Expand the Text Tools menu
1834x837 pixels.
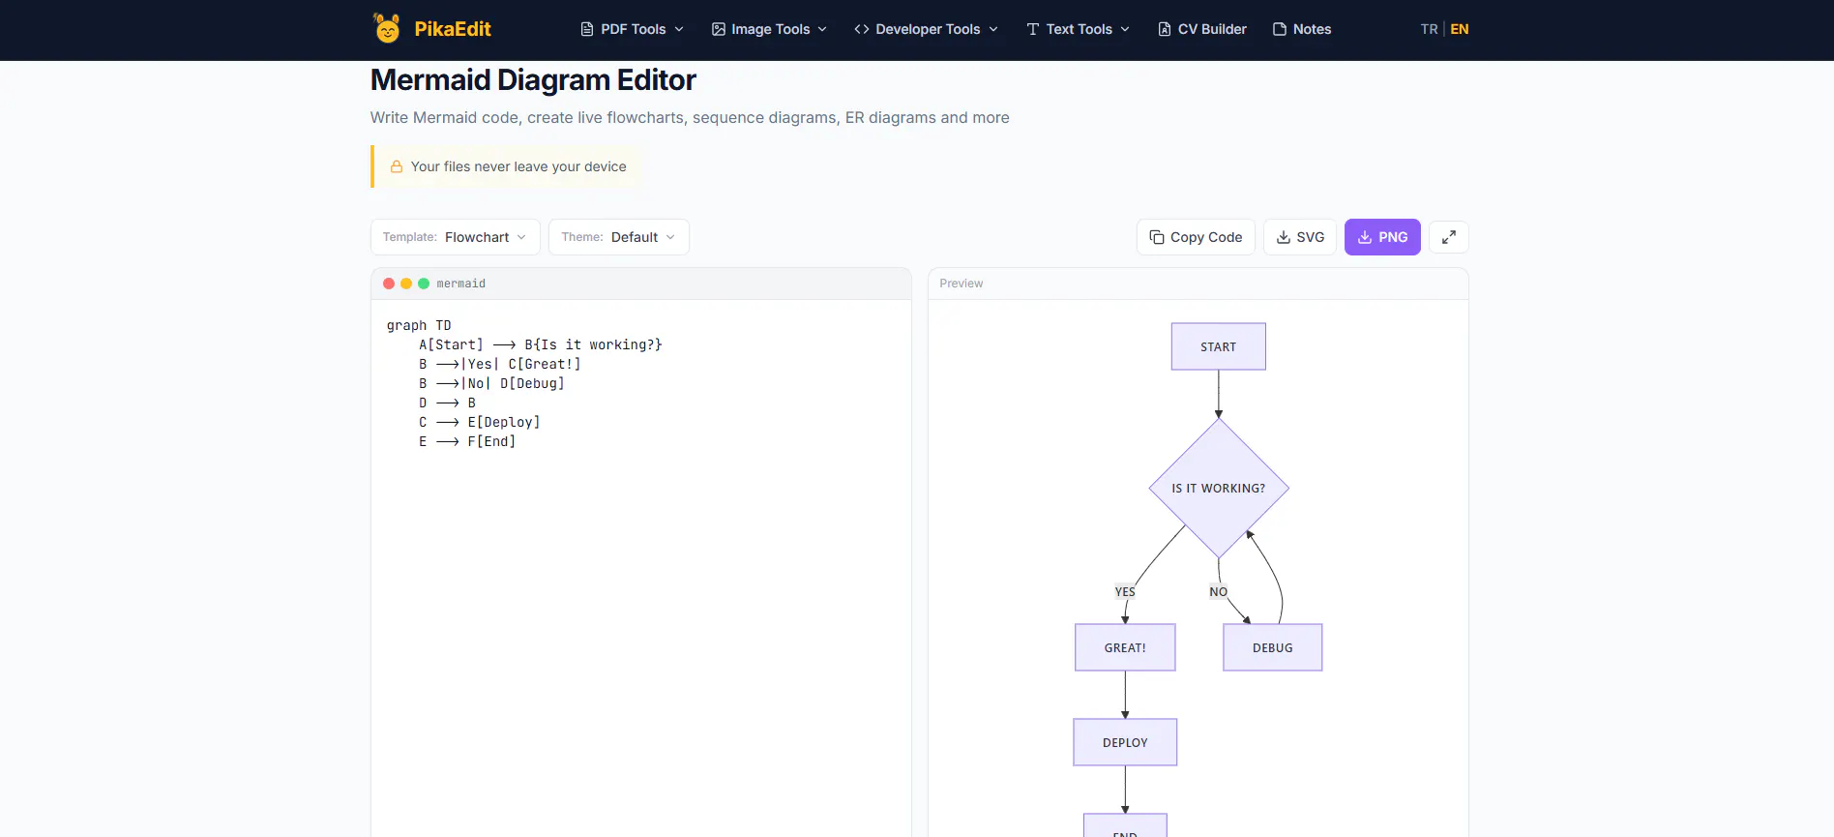(x=1079, y=29)
